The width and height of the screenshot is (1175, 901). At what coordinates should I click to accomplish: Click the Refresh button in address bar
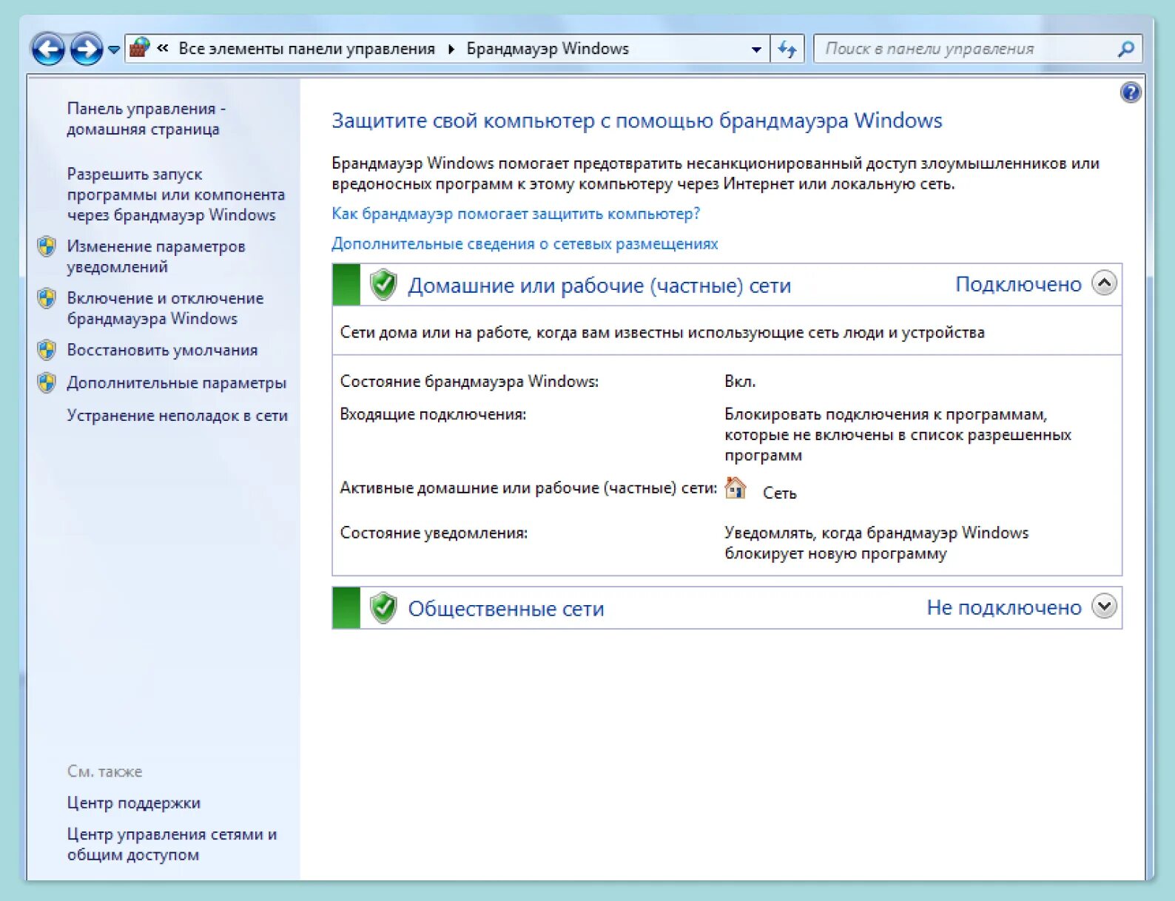(787, 50)
